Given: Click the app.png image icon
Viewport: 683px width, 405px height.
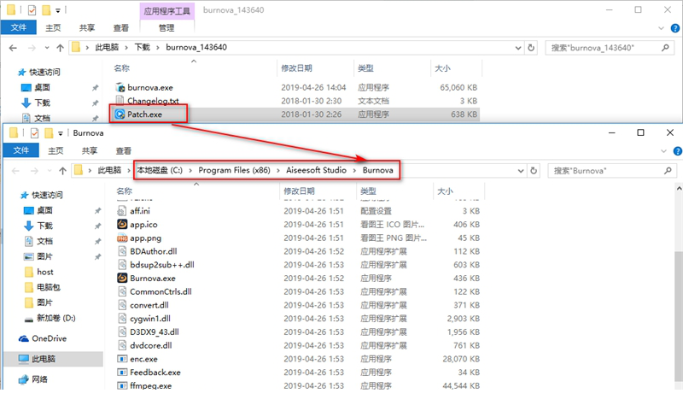Looking at the screenshot, I should click(x=122, y=238).
